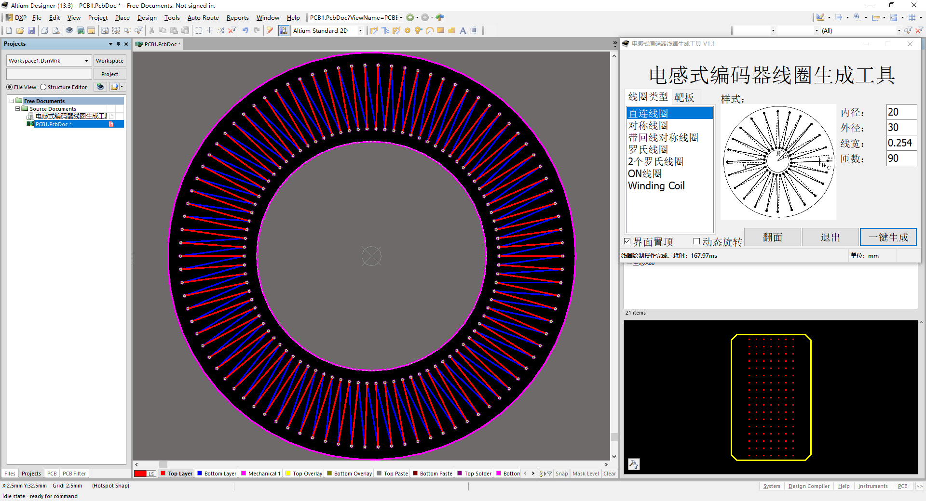Select the Structure Editor radio button

(43, 87)
